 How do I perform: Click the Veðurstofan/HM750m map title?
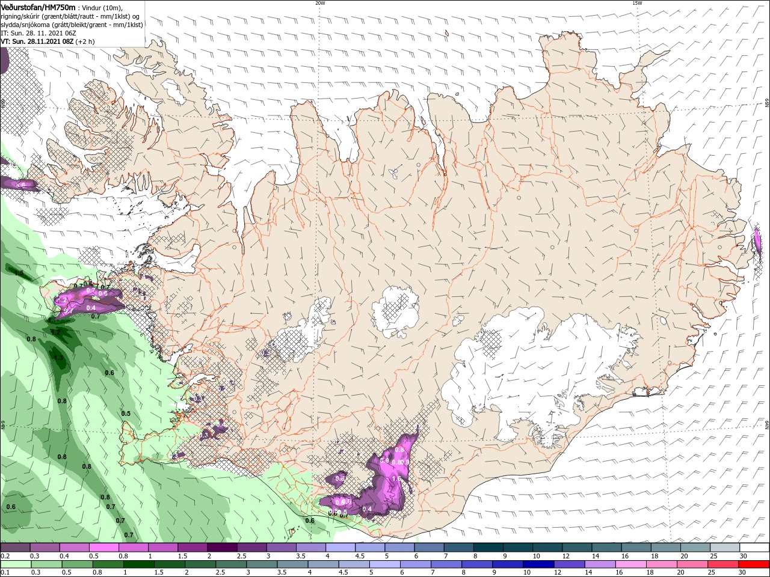pyautogui.click(x=38, y=7)
